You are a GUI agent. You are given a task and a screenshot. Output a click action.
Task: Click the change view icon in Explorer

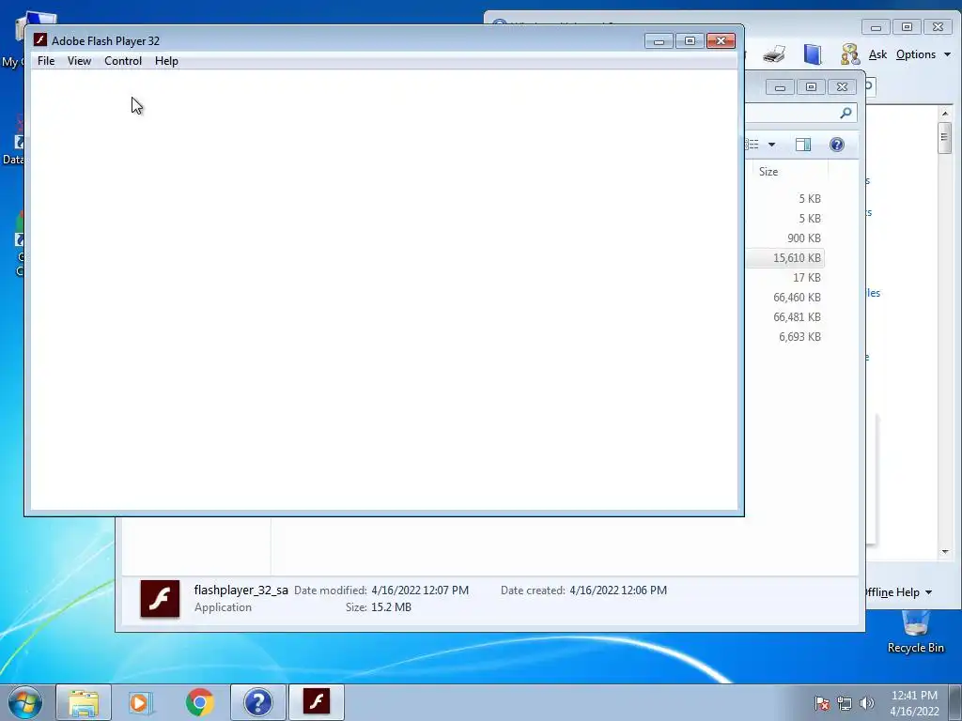tap(753, 145)
